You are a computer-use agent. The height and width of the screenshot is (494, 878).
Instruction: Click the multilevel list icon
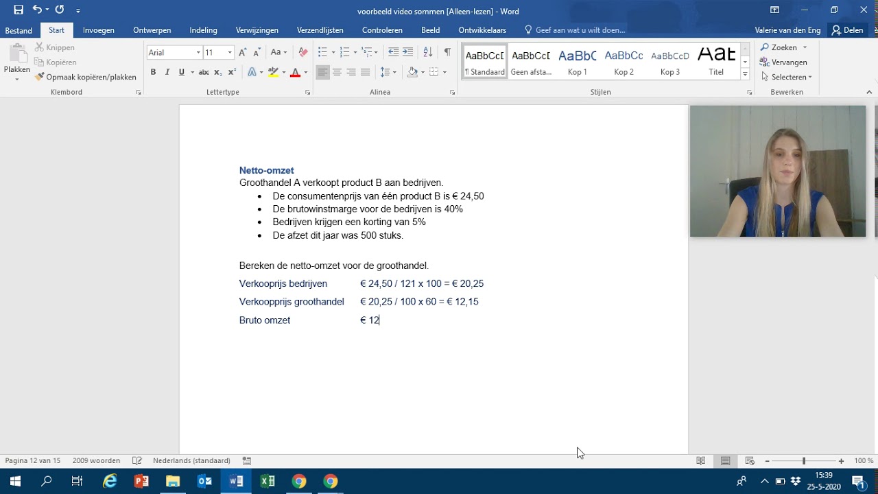[x=367, y=52]
